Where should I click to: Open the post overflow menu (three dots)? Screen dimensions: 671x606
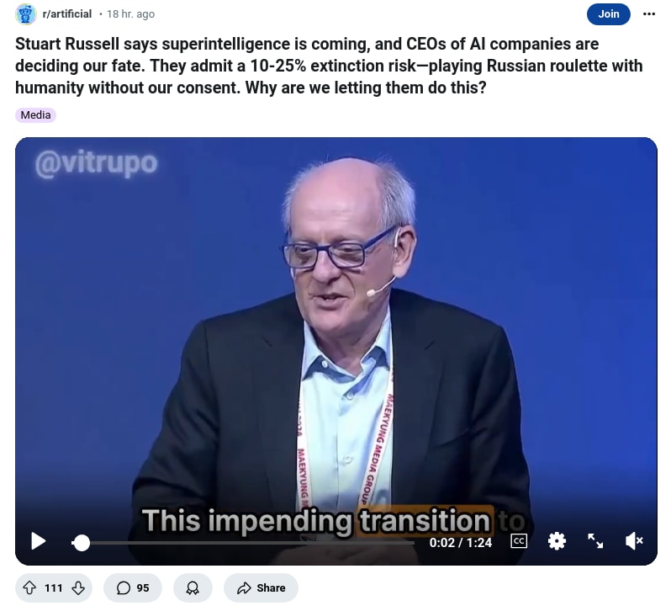tap(649, 14)
